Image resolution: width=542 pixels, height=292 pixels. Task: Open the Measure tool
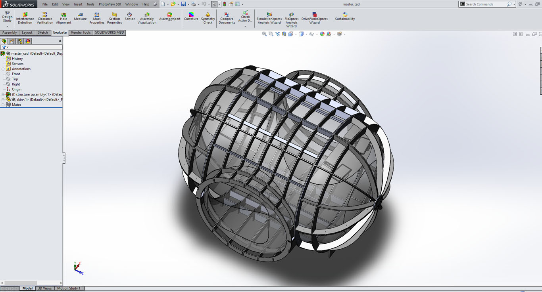point(80,17)
